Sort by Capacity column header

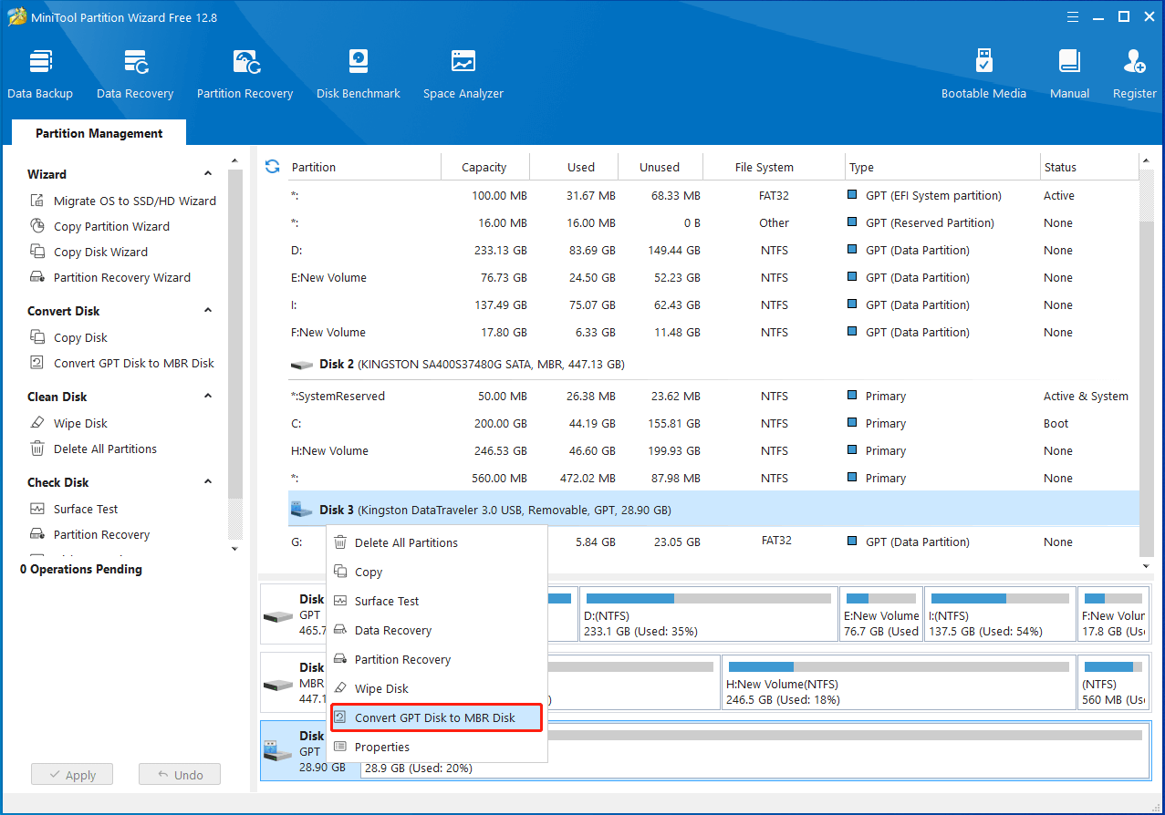(484, 167)
